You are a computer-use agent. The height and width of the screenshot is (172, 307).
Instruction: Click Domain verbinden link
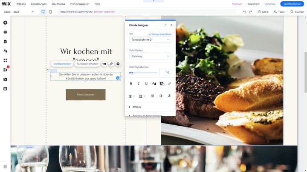coord(104,12)
